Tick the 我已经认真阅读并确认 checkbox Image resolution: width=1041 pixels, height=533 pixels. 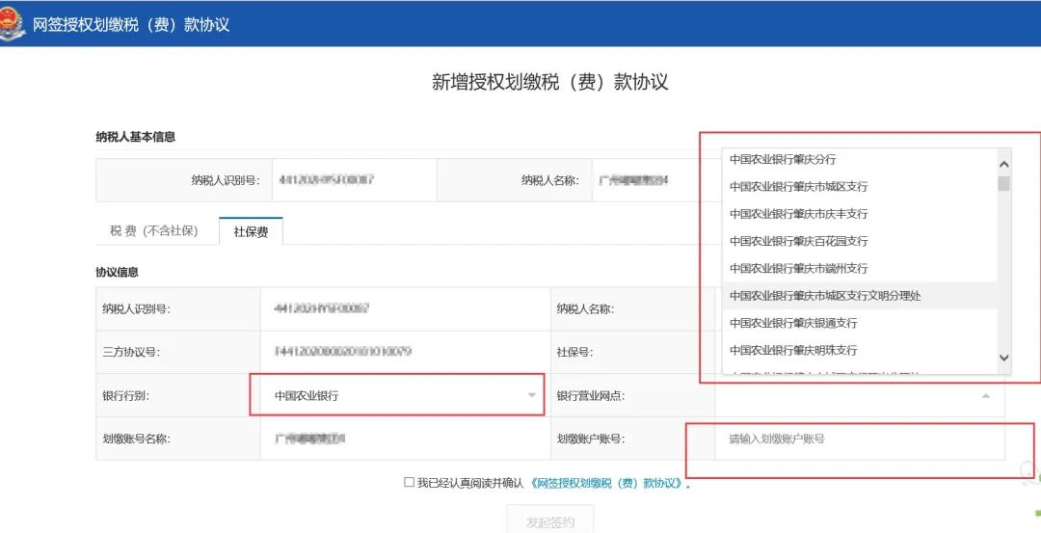tap(409, 483)
